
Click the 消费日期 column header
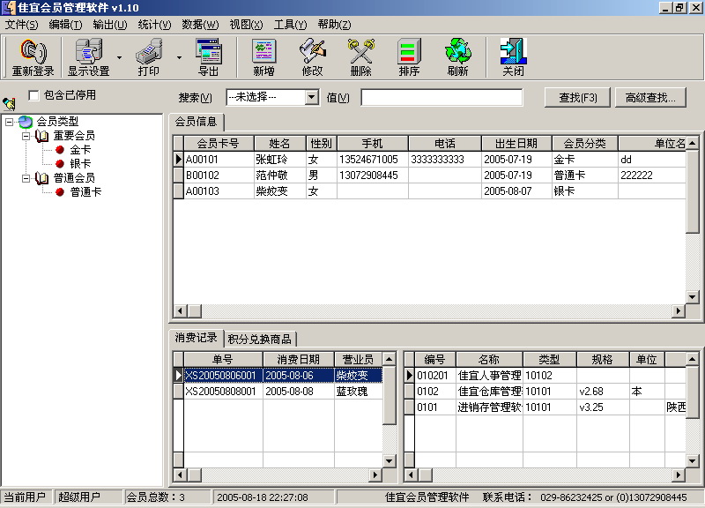click(298, 360)
